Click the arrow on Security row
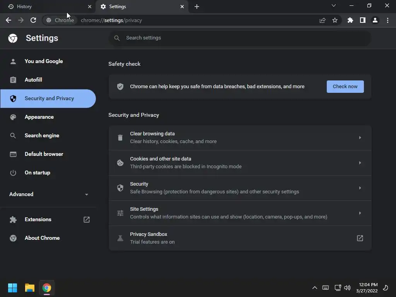This screenshot has height=297, width=396. click(x=360, y=188)
